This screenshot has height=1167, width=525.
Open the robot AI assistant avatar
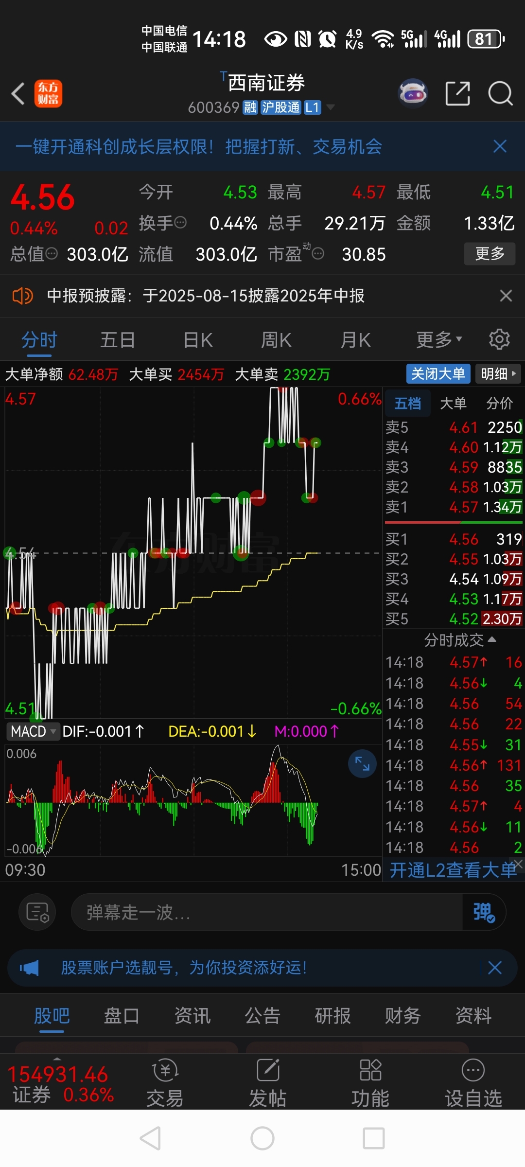[x=413, y=92]
